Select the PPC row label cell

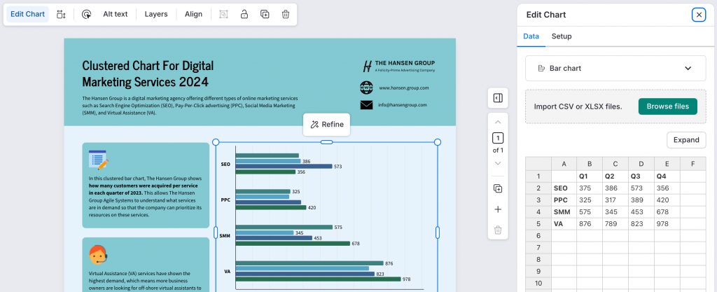click(x=564, y=200)
